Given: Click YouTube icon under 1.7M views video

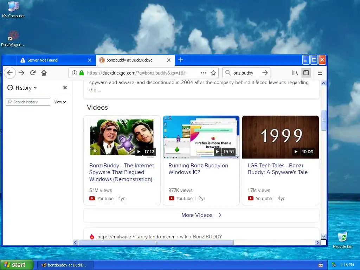Looking at the screenshot, I should coord(250,198).
